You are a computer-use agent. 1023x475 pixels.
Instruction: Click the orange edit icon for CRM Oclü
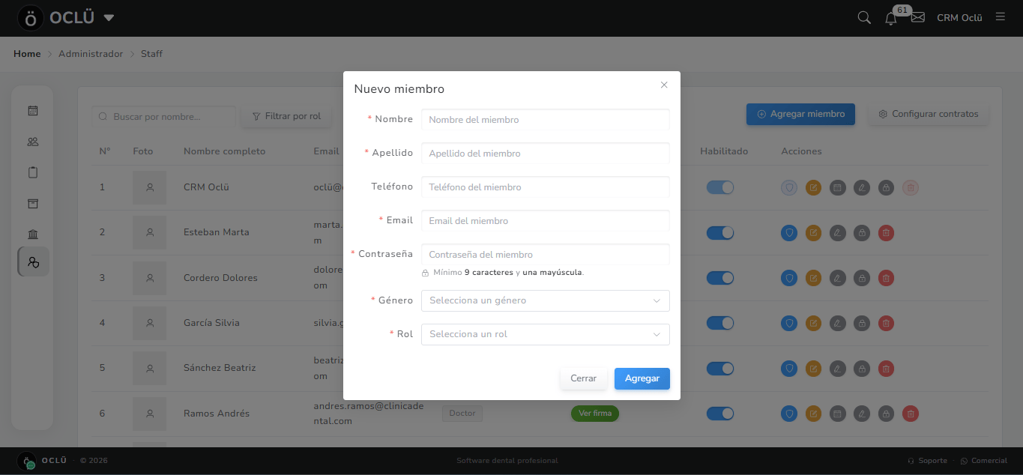[x=813, y=187]
